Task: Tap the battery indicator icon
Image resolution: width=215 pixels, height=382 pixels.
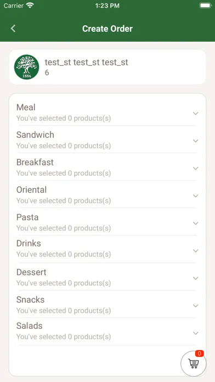Action: 206,5
